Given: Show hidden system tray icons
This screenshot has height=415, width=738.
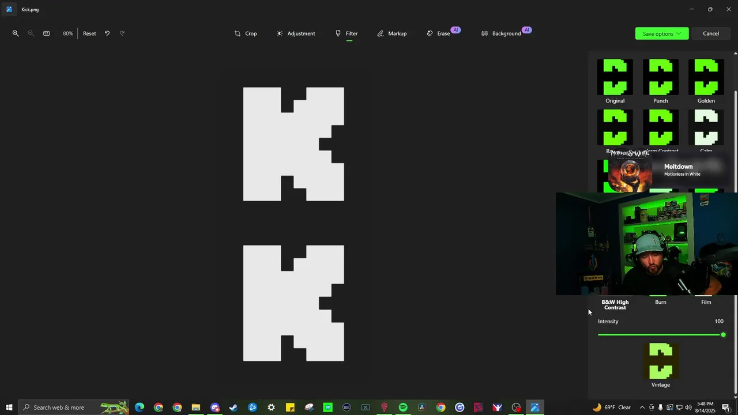Looking at the screenshot, I should tap(642, 408).
